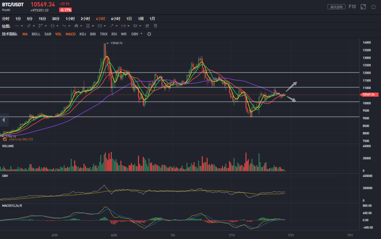Viewport: 381px width, 239px height.
Task: Select the text annotation bubble tool
Action: point(136,26)
